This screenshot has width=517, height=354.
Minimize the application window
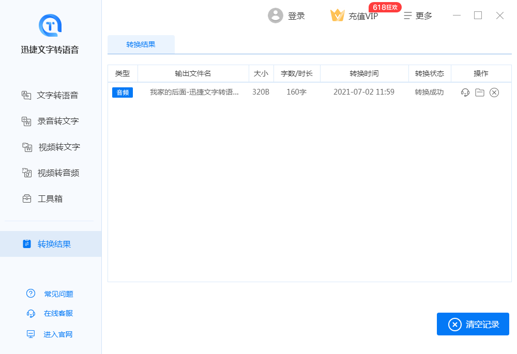tap(457, 16)
